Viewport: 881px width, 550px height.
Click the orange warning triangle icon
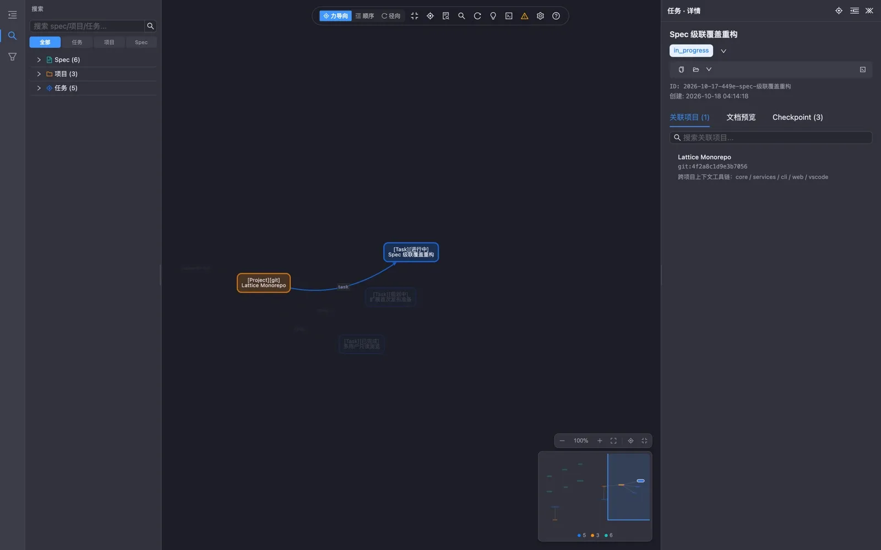[x=525, y=16]
